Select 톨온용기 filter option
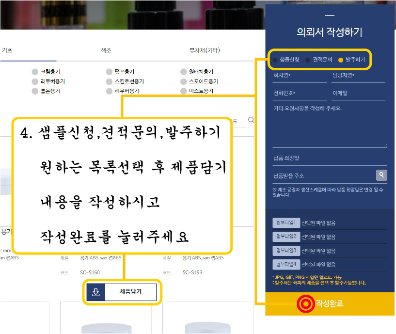This screenshot has width=396, height=334. (x=46, y=91)
